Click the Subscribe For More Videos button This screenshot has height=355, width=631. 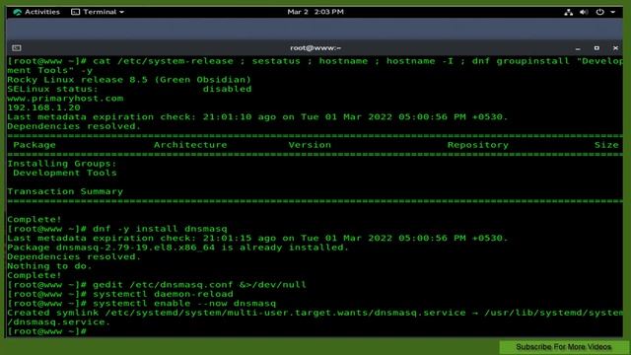[x=563, y=346]
